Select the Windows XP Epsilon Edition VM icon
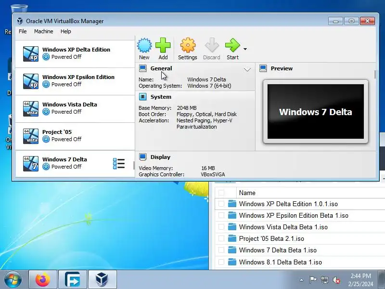This screenshot has height=289, width=385. tap(31, 81)
